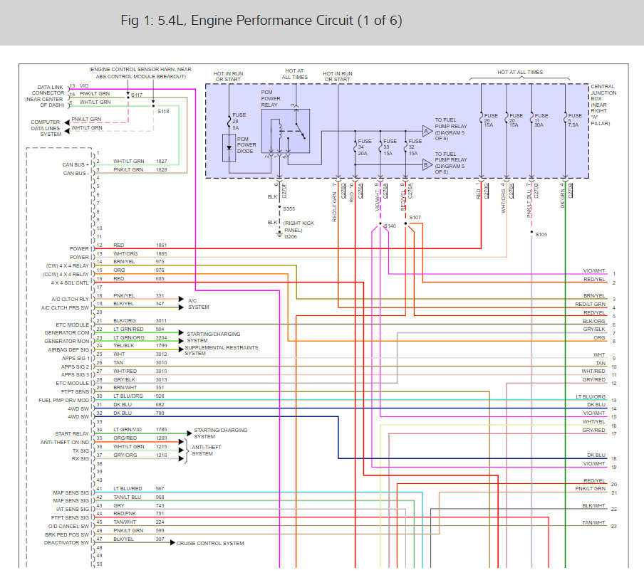Click the C270F connector label
Image resolution: width=644 pixels, height=580 pixels.
(x=284, y=191)
